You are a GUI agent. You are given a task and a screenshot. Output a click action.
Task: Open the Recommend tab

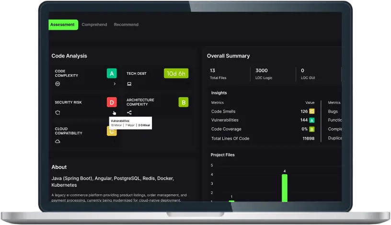point(126,25)
